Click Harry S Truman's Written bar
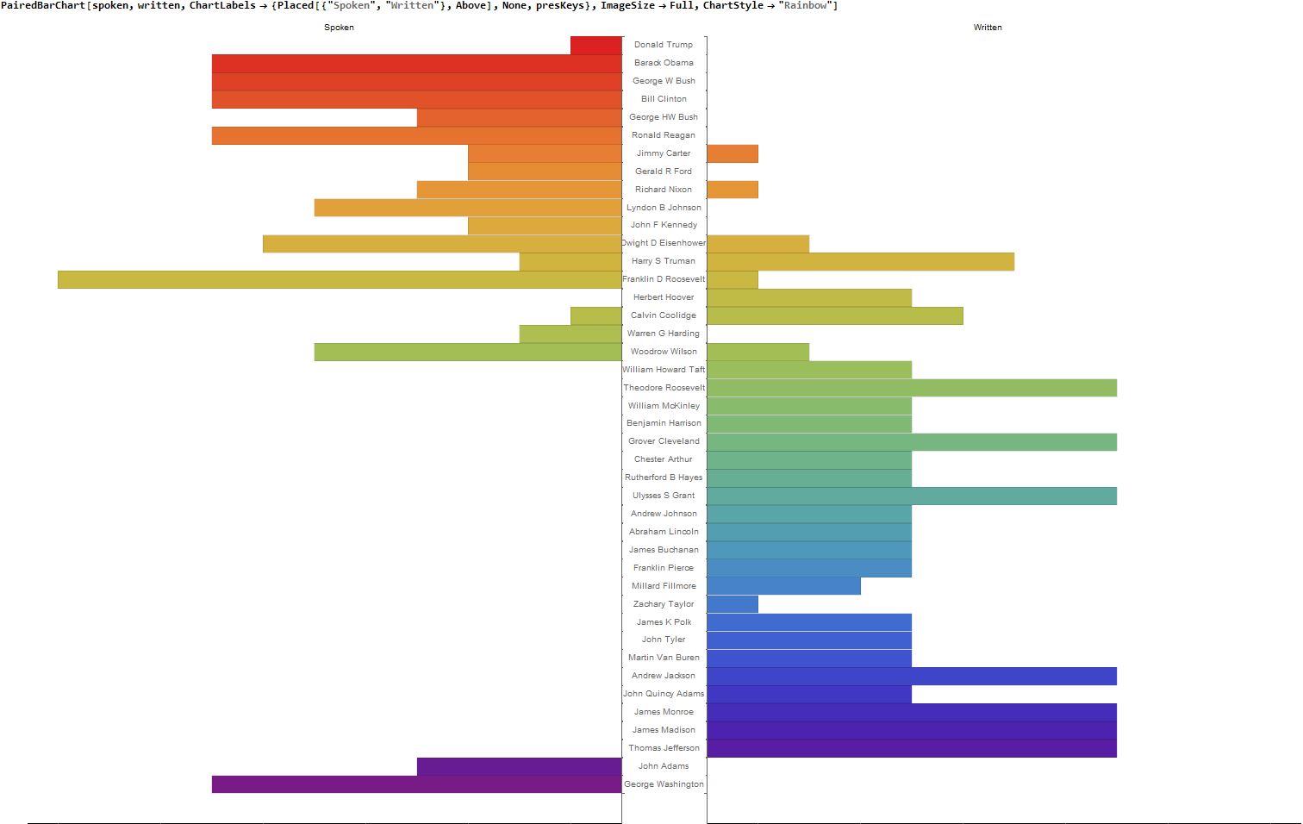The height and width of the screenshot is (824, 1303). pyautogui.click(x=860, y=261)
